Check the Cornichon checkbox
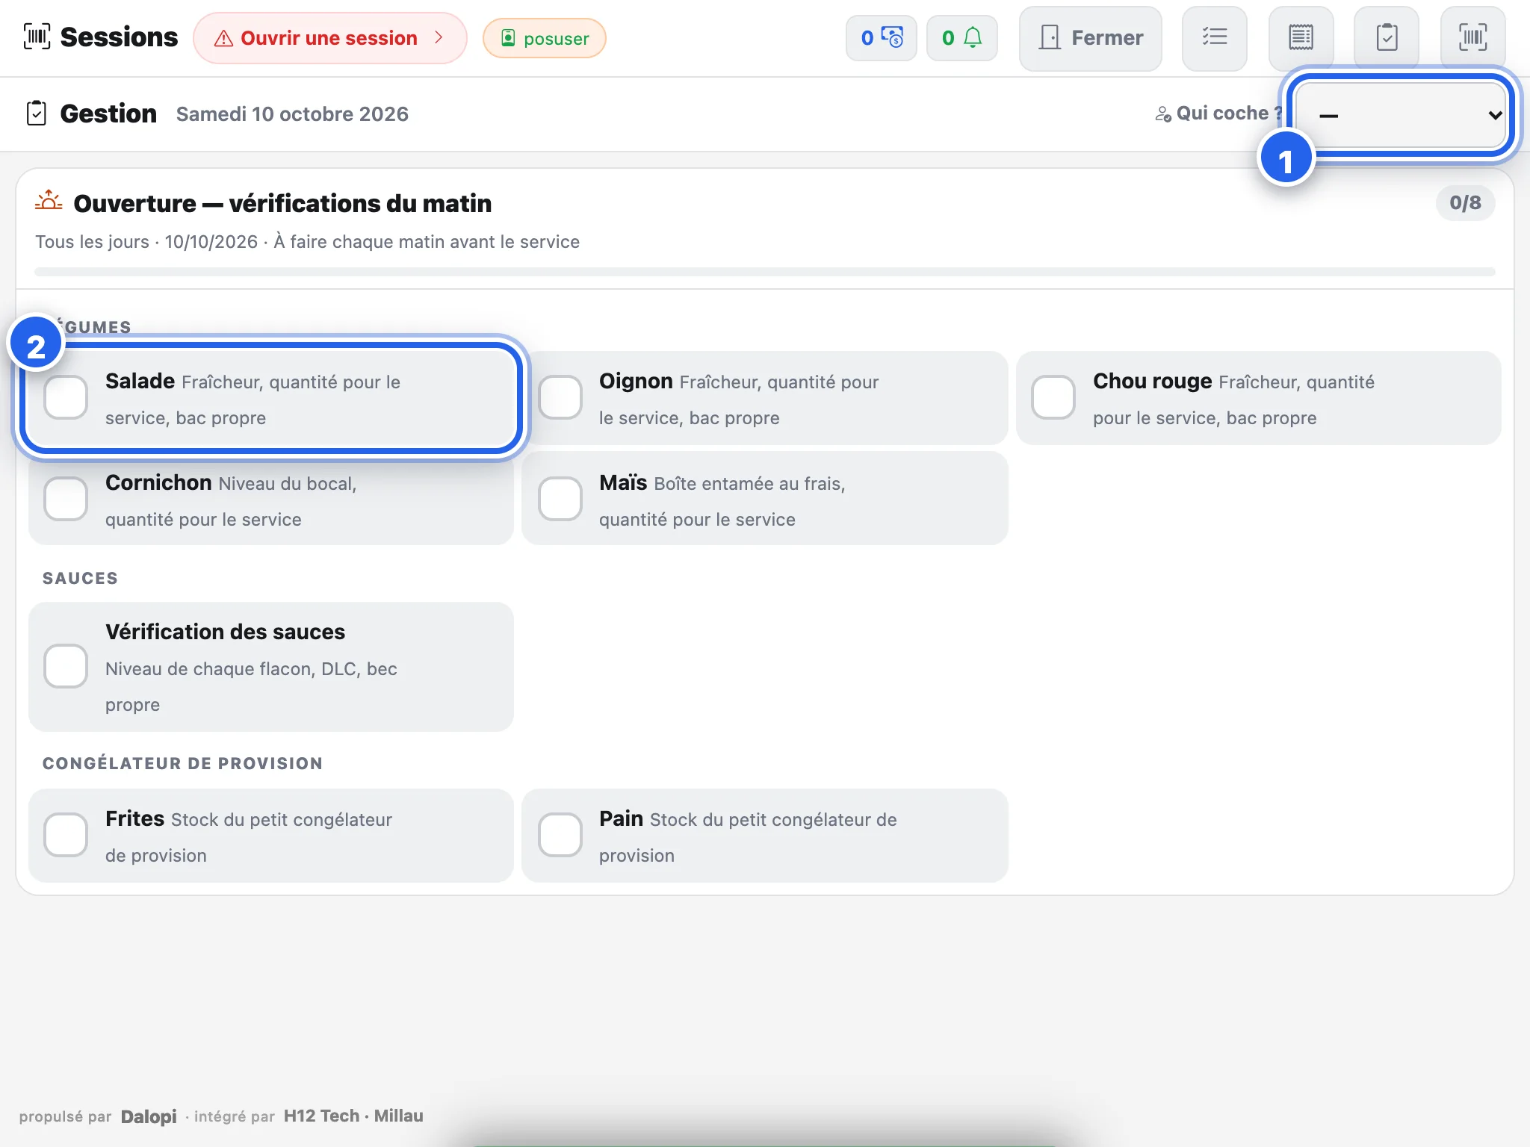Screen dimensions: 1530x1147 pos(66,499)
